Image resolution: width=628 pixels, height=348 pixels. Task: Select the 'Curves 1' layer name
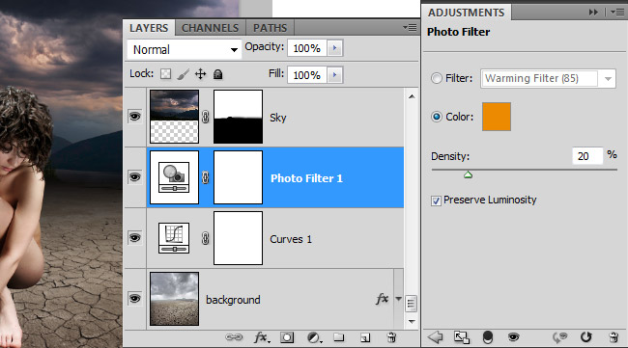[291, 239]
